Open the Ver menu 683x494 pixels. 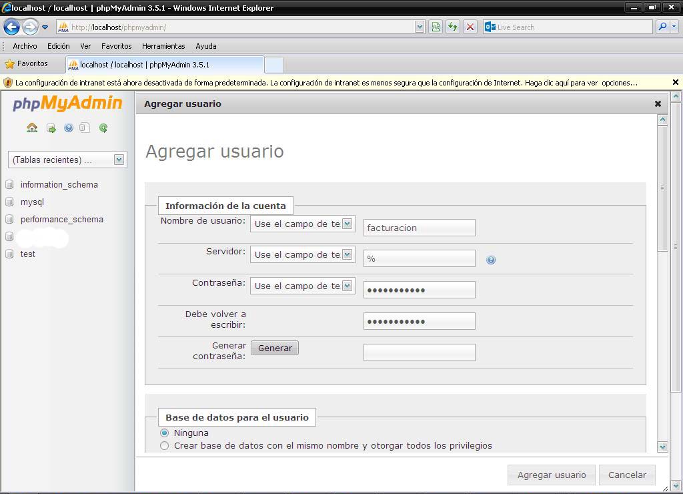85,46
